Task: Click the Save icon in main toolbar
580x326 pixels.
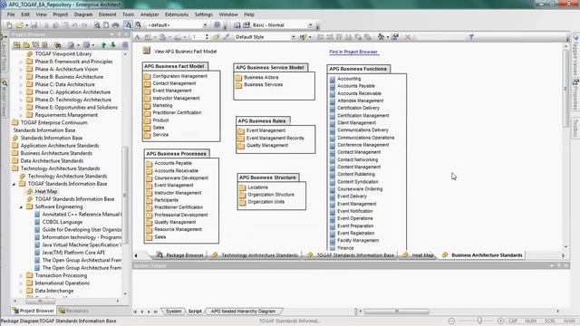Action: [x=34, y=25]
